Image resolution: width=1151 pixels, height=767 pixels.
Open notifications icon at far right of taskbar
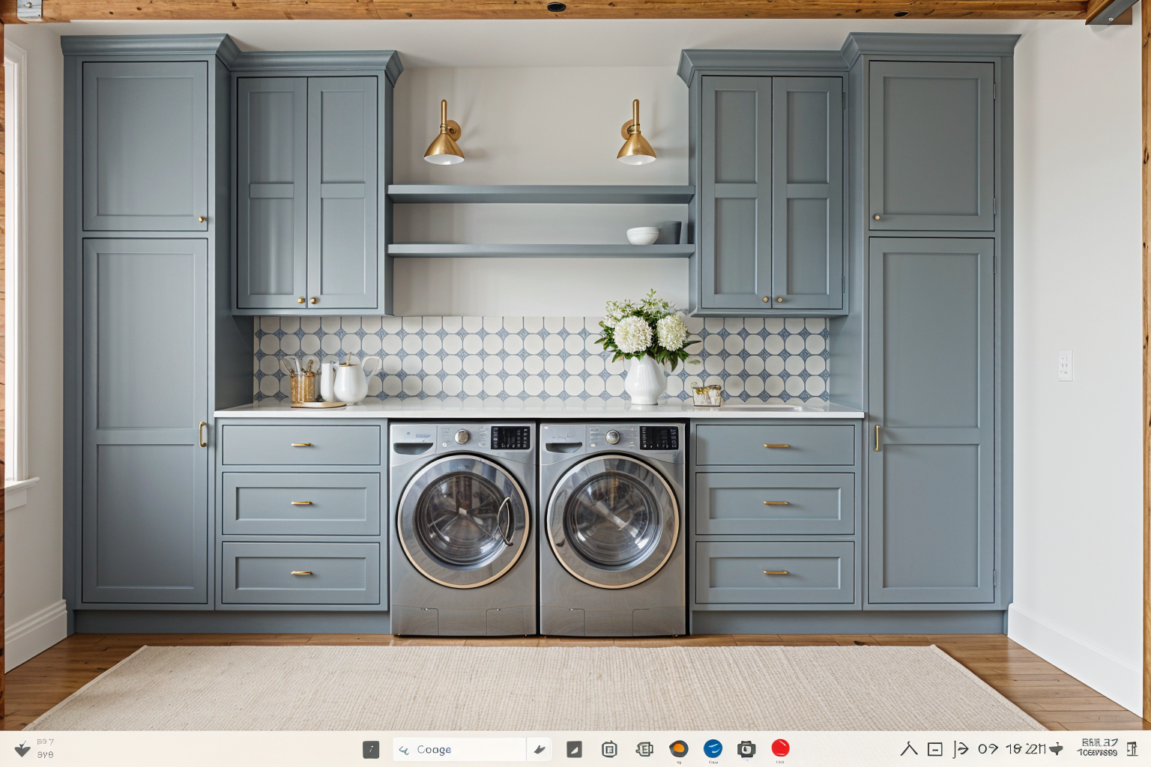pos(1132,748)
